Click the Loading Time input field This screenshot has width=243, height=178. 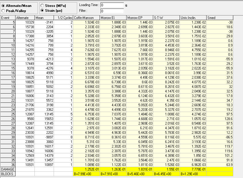coord(112,5)
